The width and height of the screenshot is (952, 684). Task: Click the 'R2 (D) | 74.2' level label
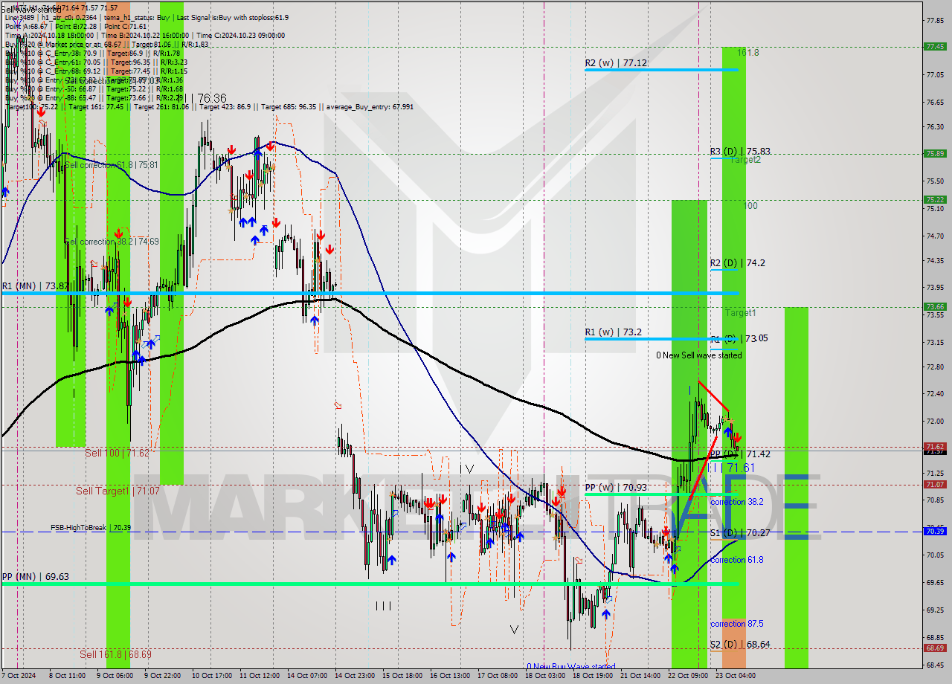point(737,262)
